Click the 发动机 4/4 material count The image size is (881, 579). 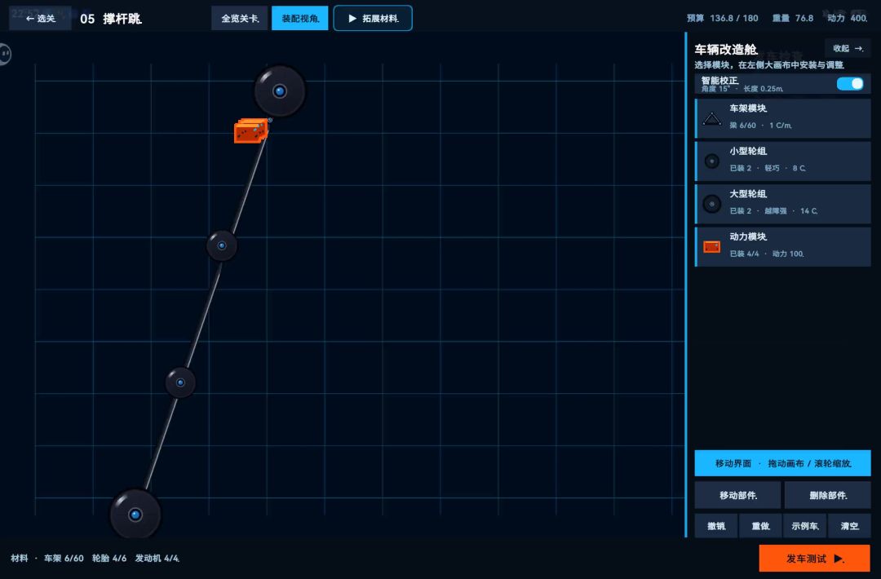(157, 559)
